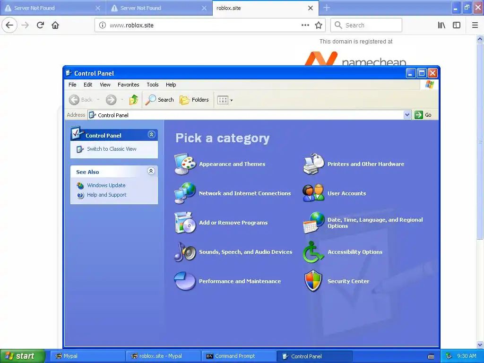Open the Tools menu

[153, 85]
